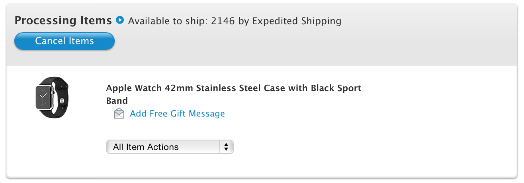Click the up-down arrows on All Item Actions
The image size is (524, 183).
click(226, 147)
